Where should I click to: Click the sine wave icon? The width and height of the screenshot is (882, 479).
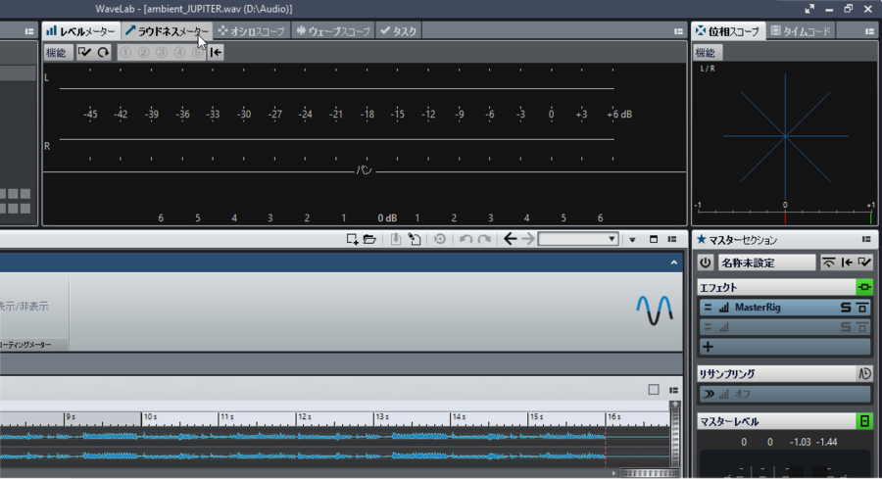655,310
